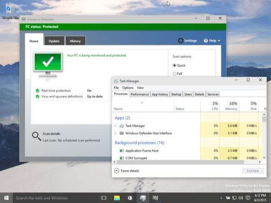Launch File Explorer from the taskbar
Viewport: 271px width, 203px height.
(117, 198)
